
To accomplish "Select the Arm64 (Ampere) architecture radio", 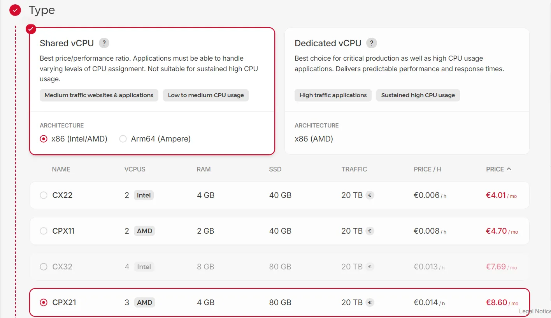I will 123,139.
